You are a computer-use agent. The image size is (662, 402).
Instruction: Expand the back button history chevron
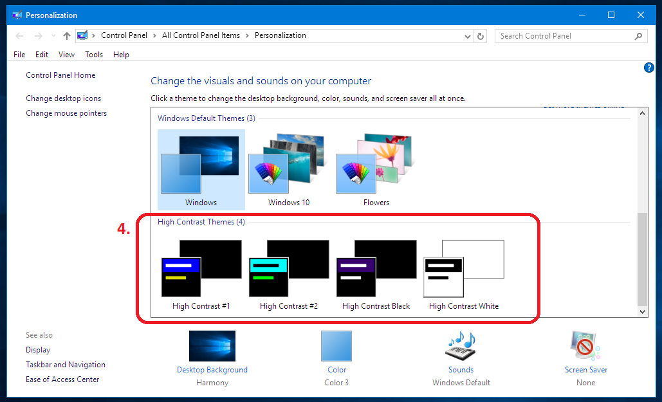(53, 35)
